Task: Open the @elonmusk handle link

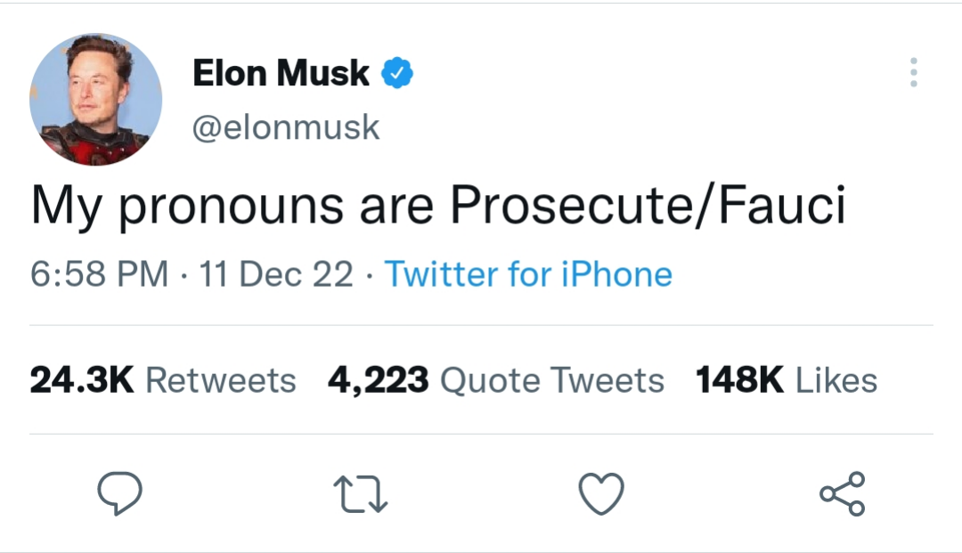Action: coord(286,127)
